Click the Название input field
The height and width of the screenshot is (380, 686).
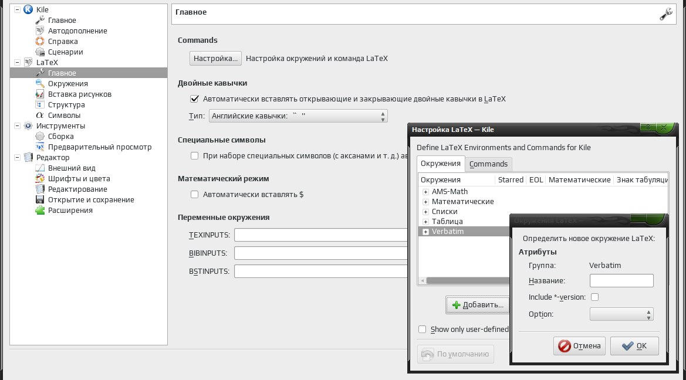click(x=621, y=281)
